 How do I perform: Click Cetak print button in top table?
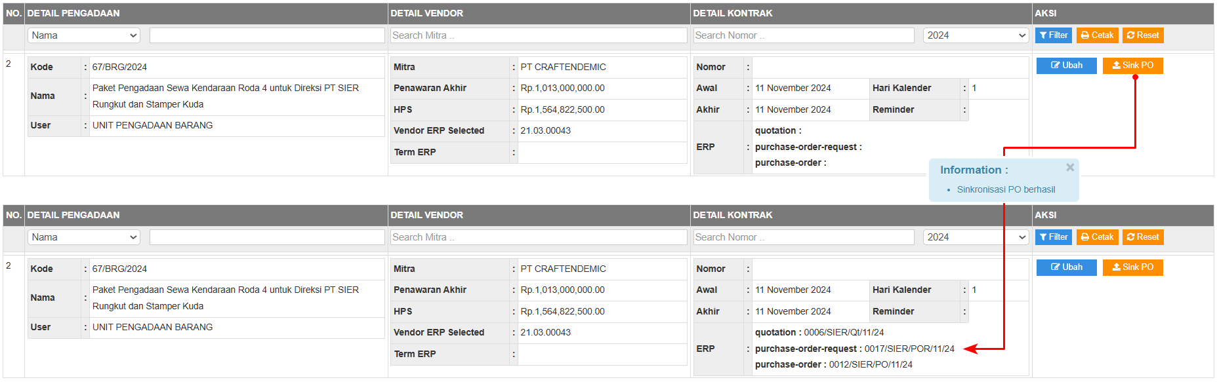1097,35
